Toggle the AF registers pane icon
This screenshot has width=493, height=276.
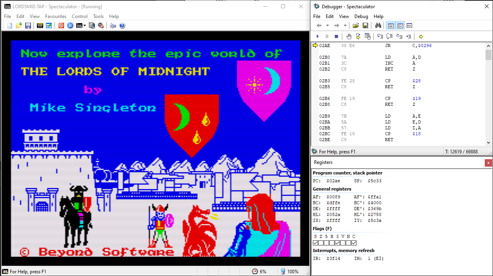click(x=391, y=25)
